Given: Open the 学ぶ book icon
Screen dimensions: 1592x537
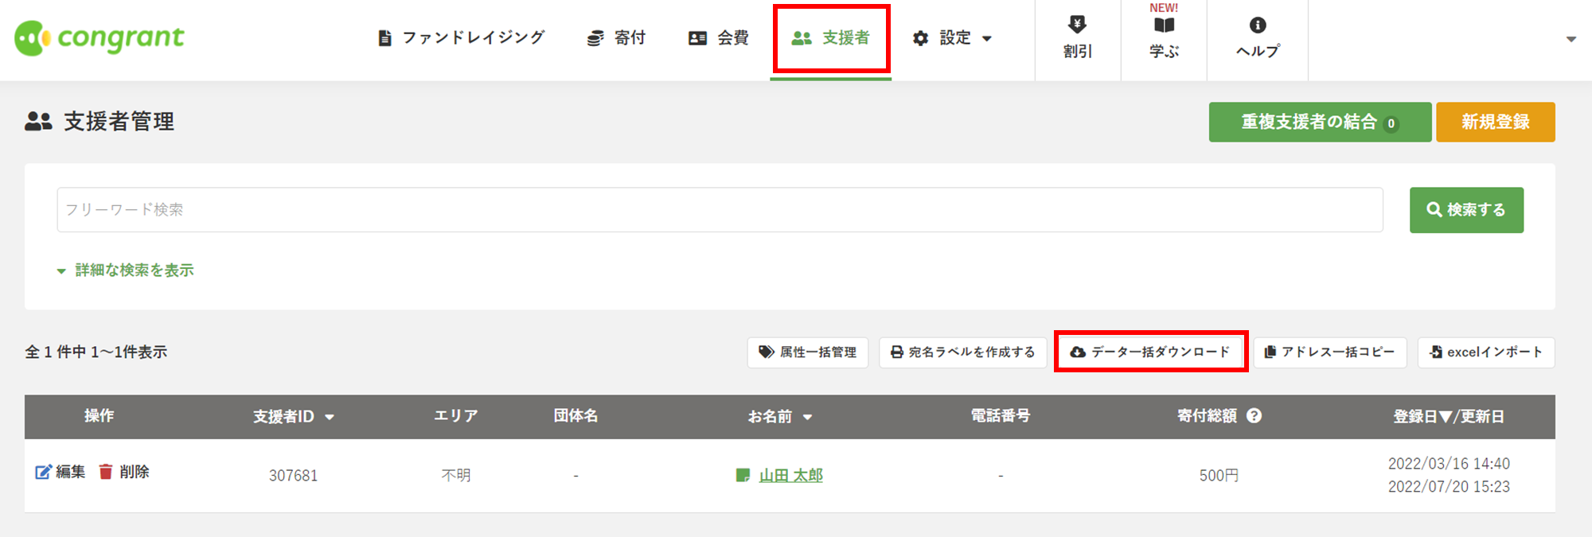Looking at the screenshot, I should [1164, 25].
